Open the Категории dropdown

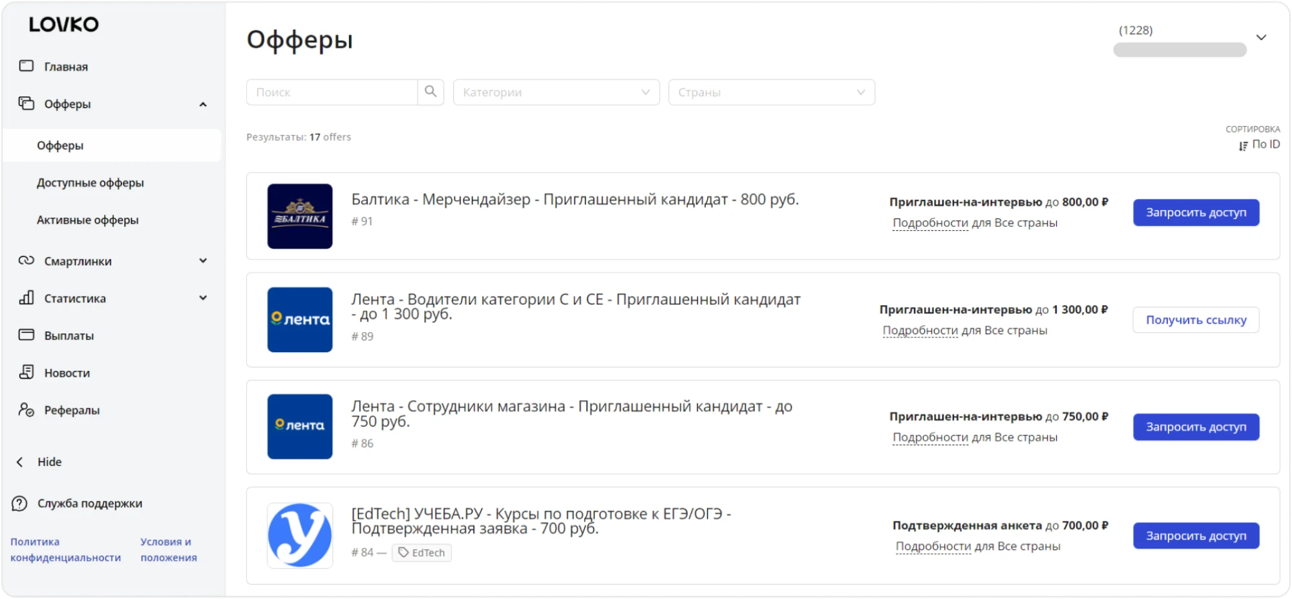click(x=556, y=92)
